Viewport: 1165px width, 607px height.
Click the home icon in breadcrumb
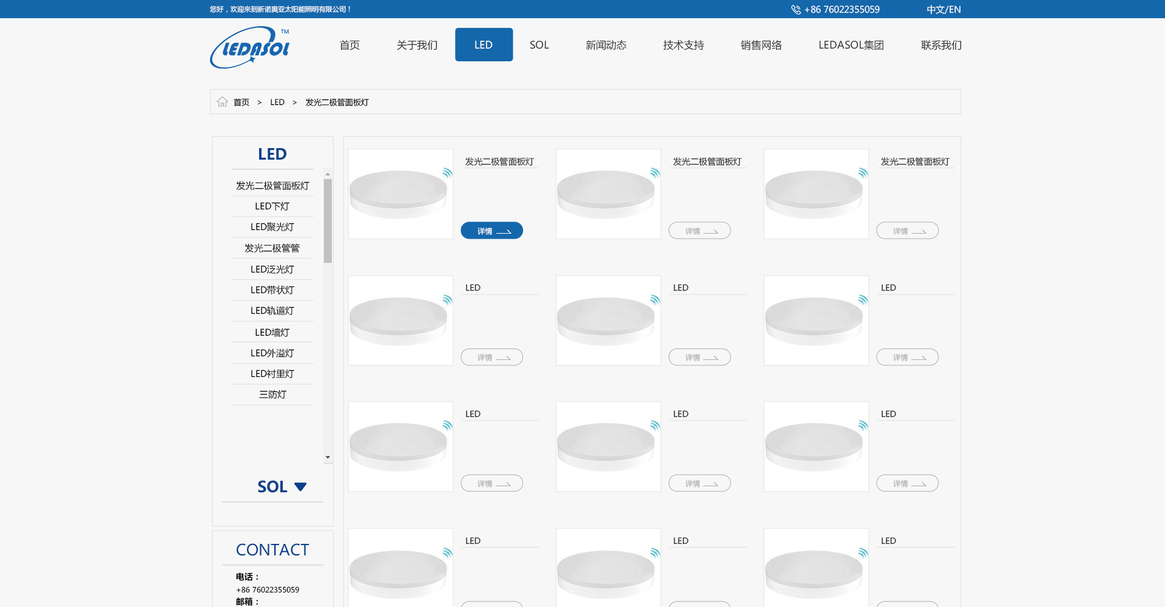click(222, 102)
